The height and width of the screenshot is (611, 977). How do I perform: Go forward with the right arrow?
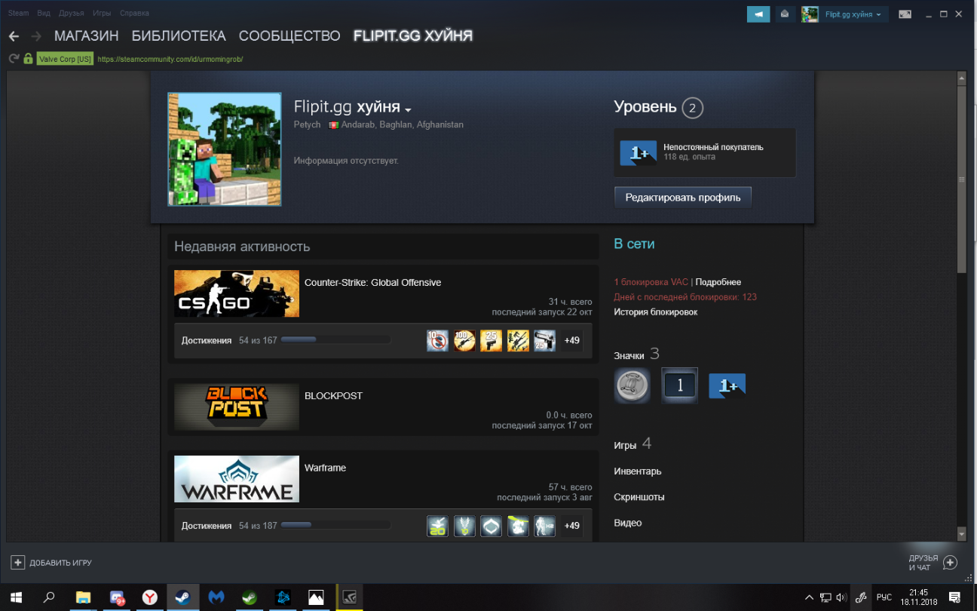pos(35,36)
